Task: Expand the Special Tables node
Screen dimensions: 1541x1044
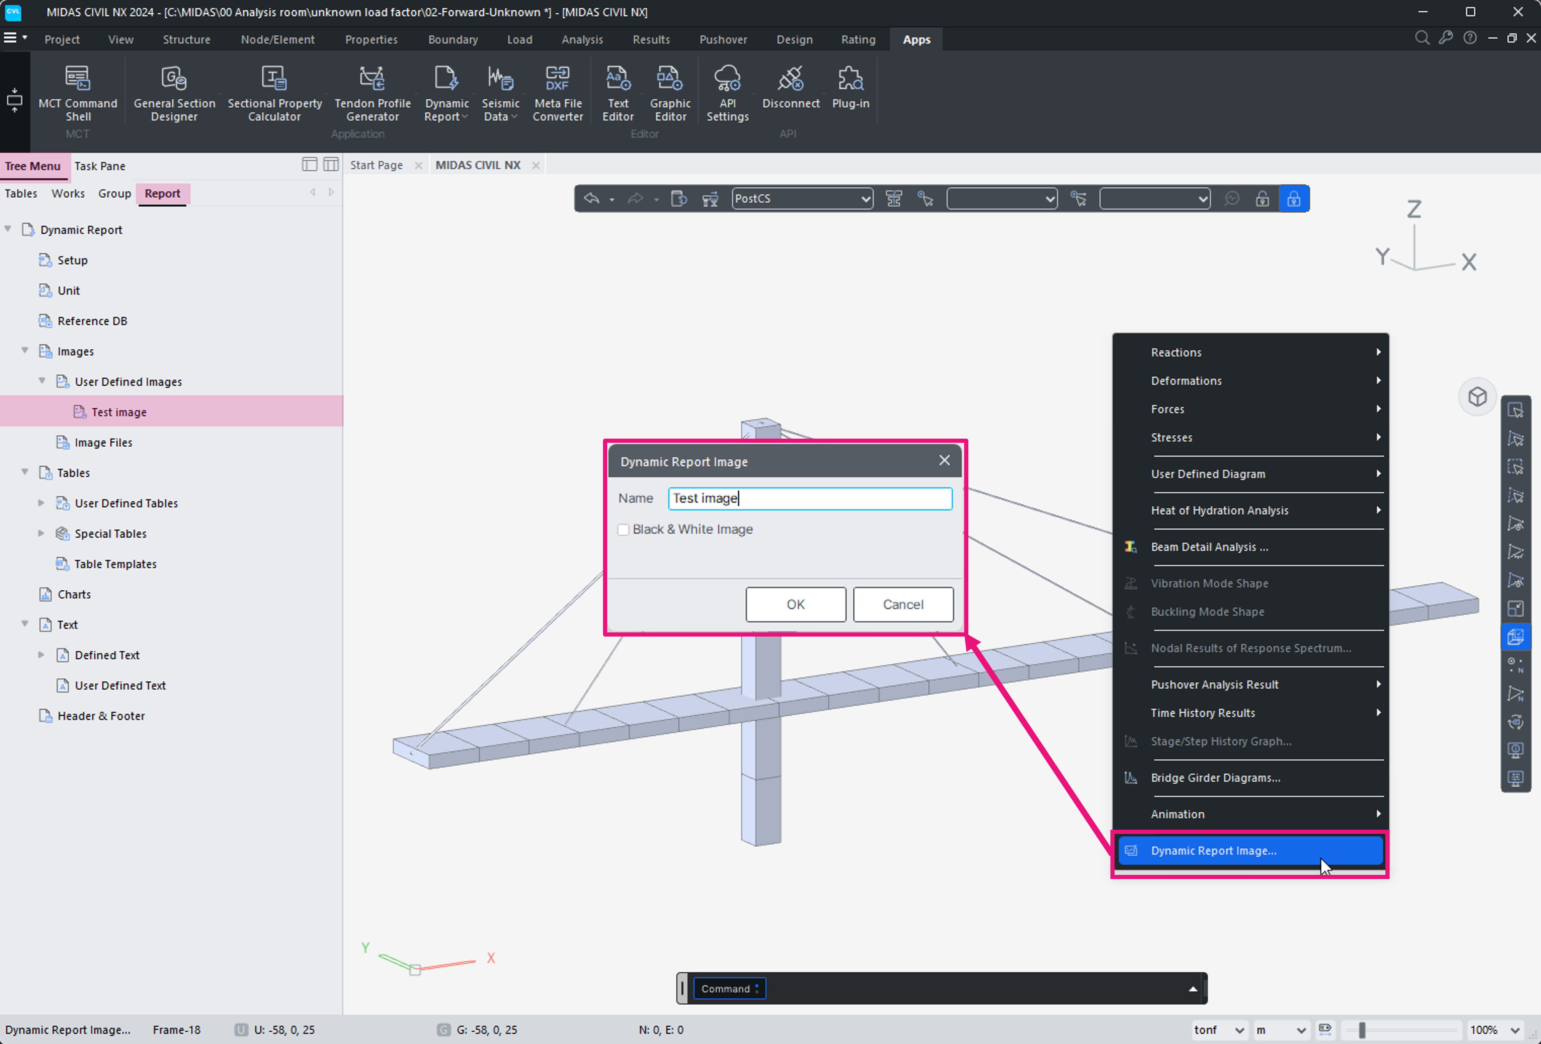Action: coord(42,533)
